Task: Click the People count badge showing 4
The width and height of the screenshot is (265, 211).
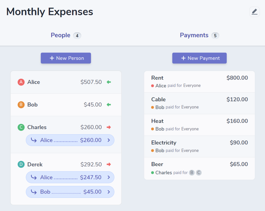Action: (77, 35)
